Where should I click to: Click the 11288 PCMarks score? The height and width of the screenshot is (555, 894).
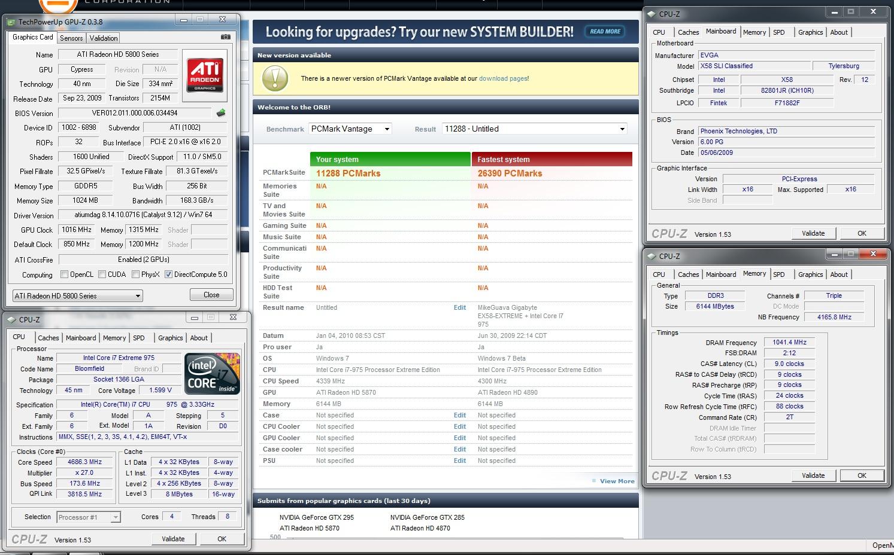point(348,173)
